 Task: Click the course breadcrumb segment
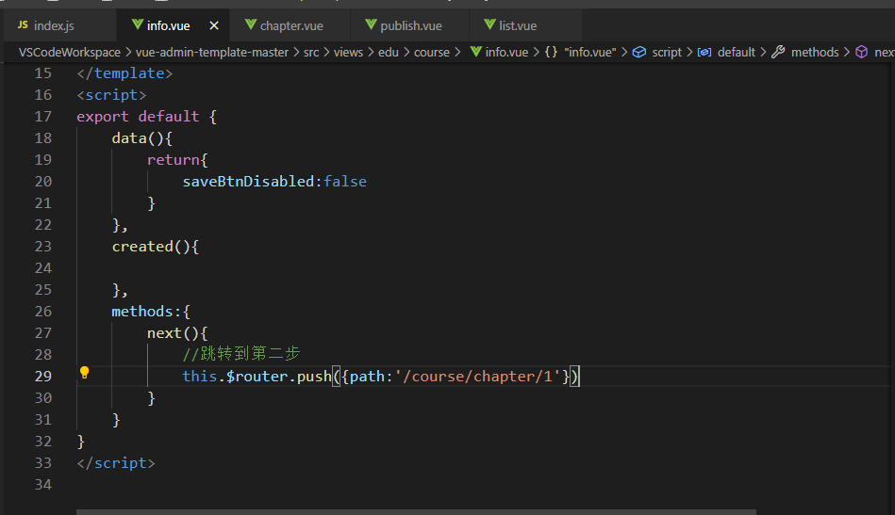tap(432, 53)
